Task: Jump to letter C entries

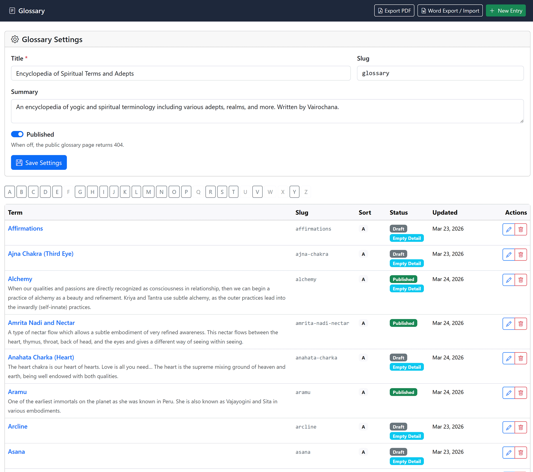Action: click(x=33, y=192)
